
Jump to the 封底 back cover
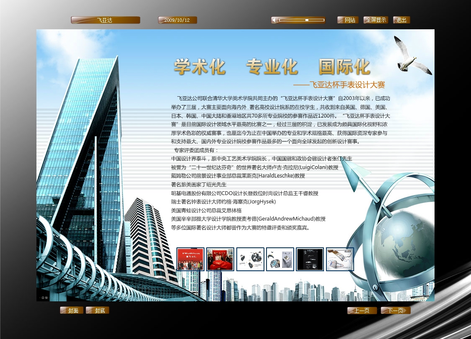[97, 311]
